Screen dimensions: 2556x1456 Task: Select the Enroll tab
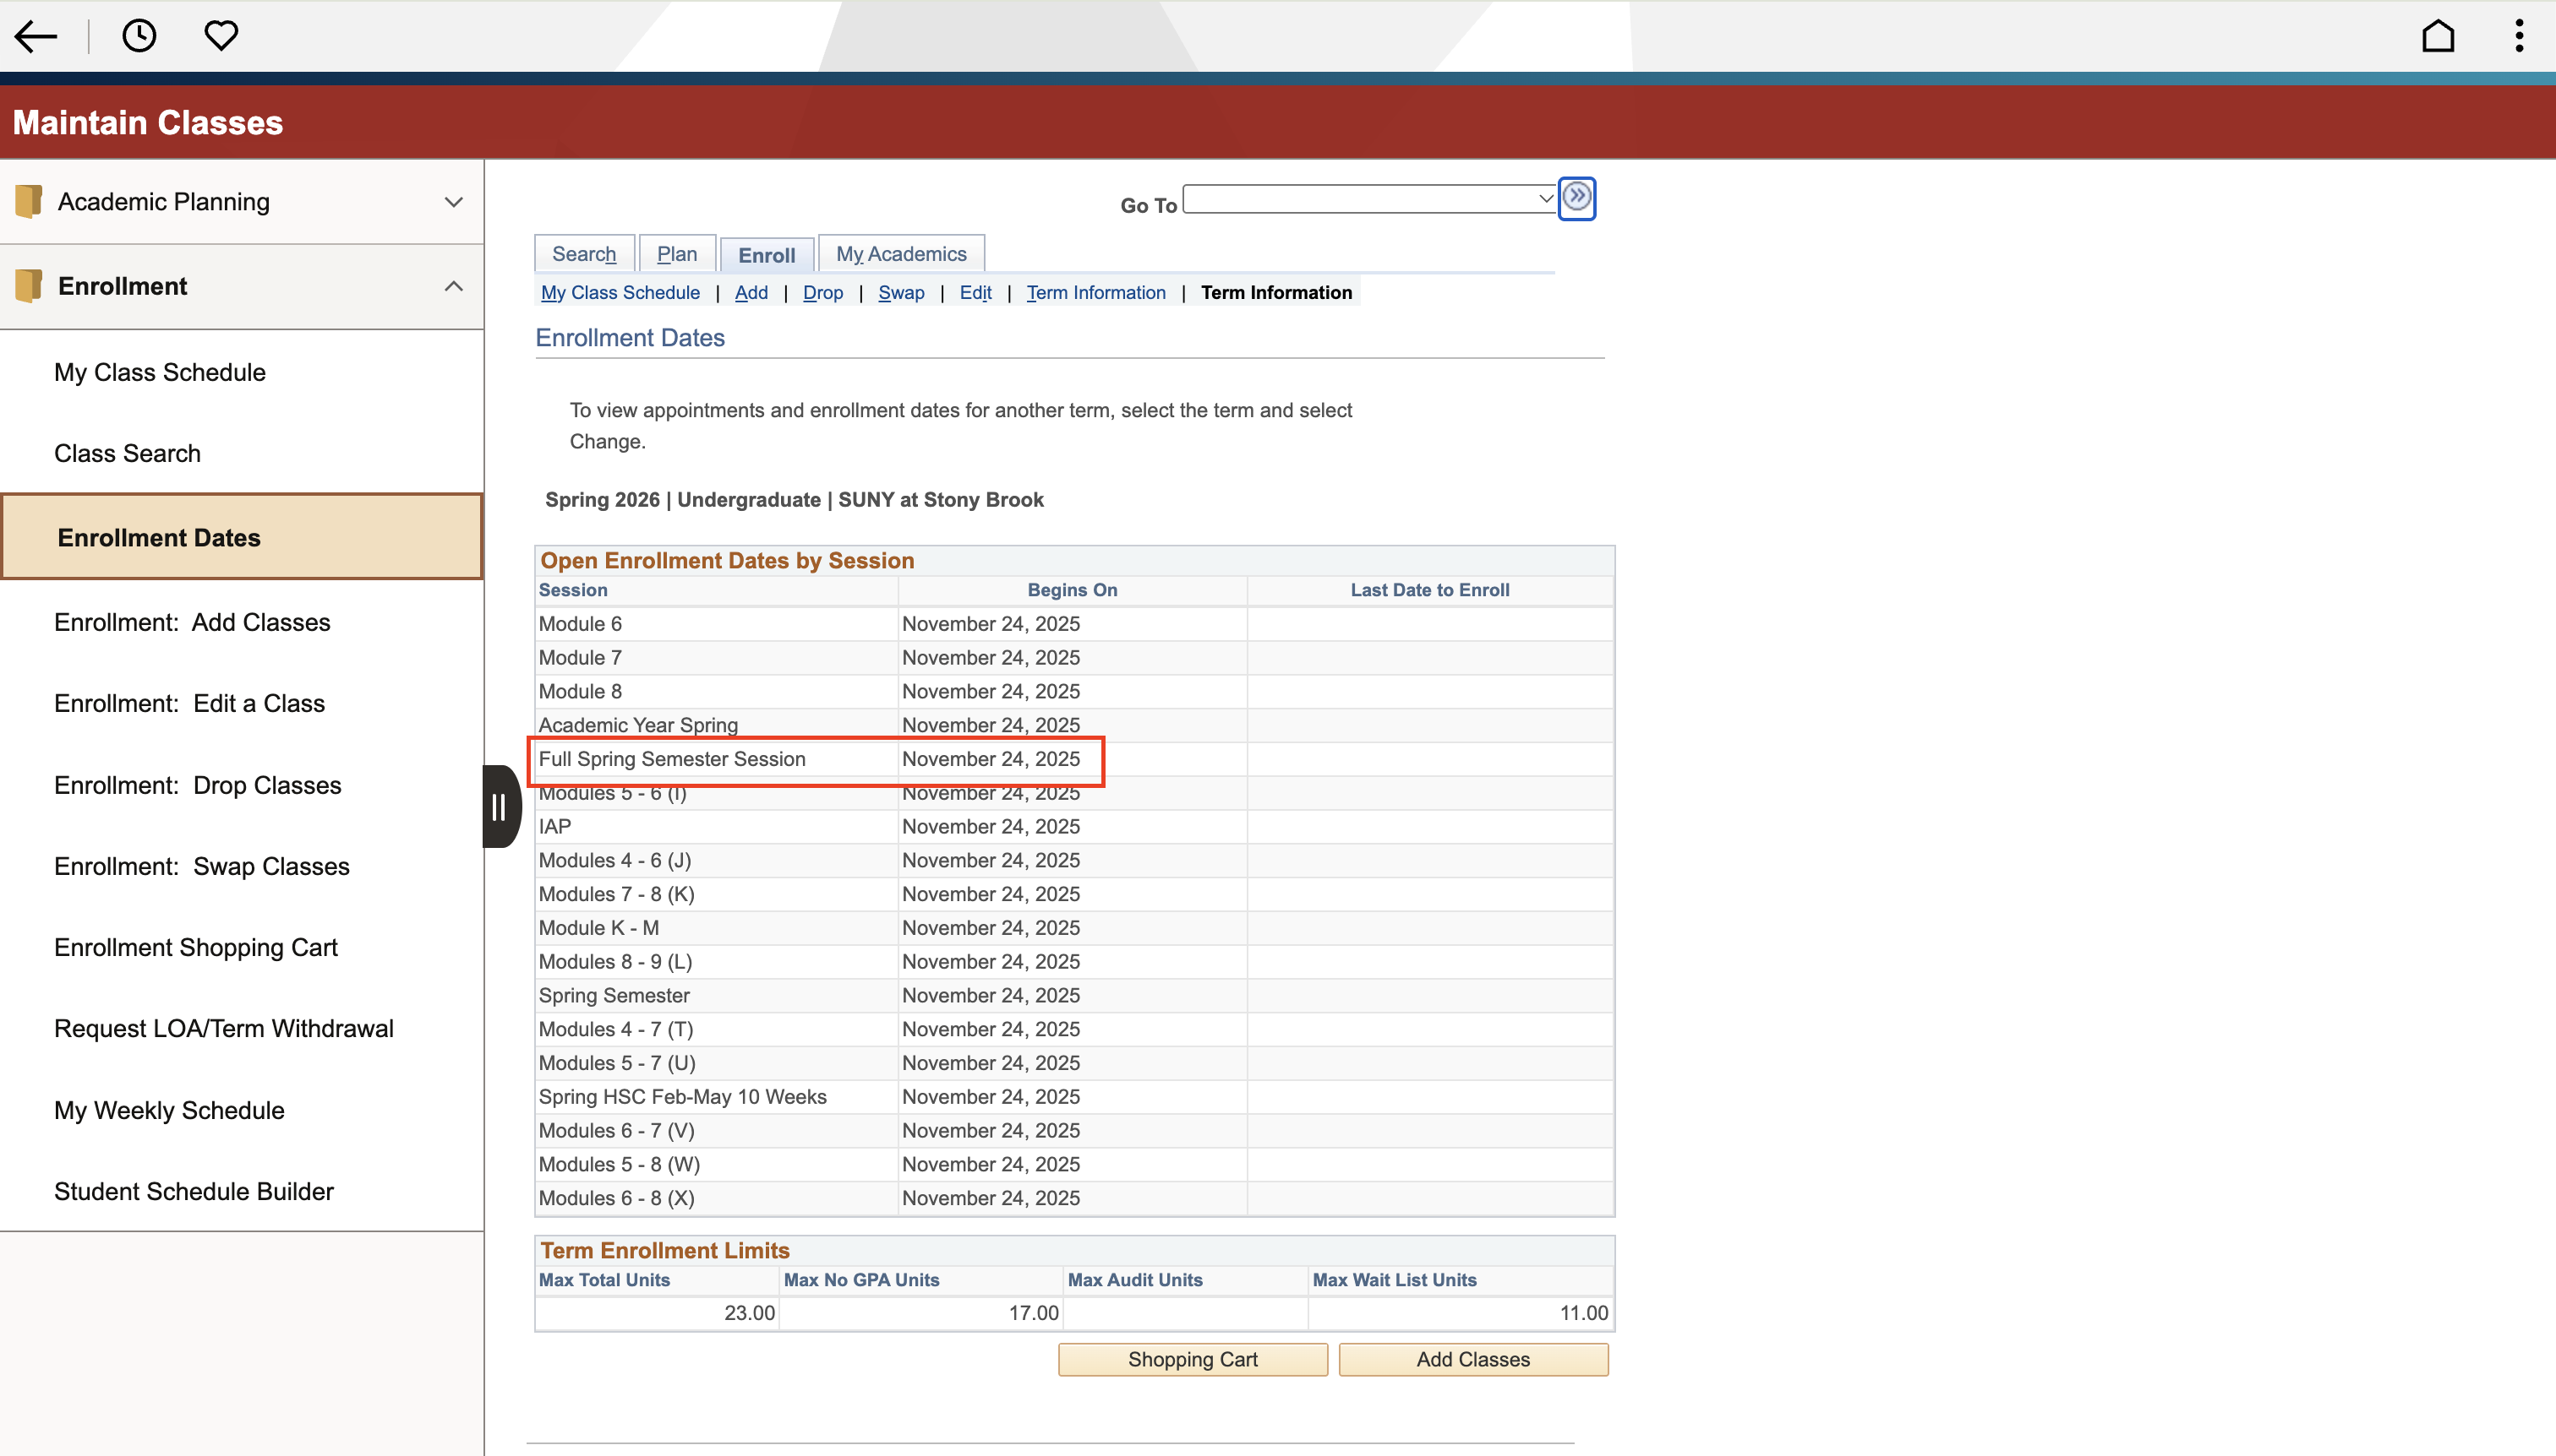pos(767,255)
